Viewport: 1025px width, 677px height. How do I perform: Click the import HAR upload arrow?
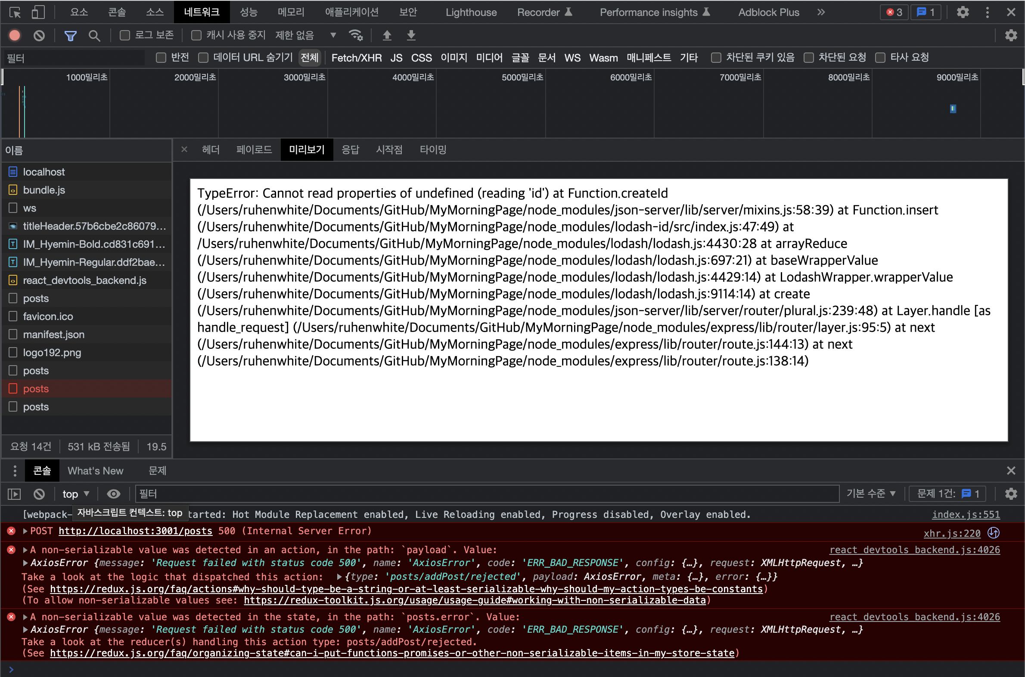pos(387,35)
